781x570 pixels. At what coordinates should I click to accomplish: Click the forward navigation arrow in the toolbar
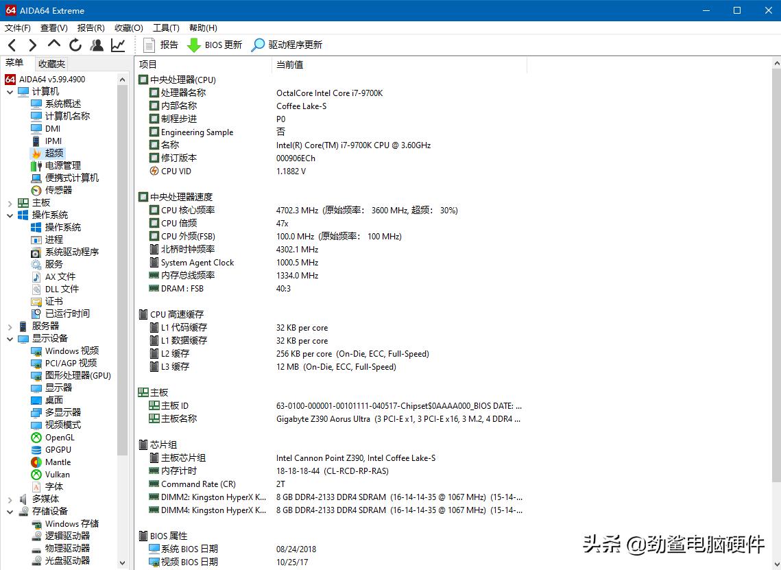[x=32, y=45]
